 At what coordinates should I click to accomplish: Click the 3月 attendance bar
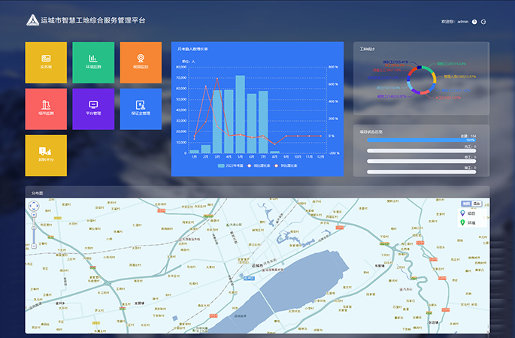(x=217, y=122)
